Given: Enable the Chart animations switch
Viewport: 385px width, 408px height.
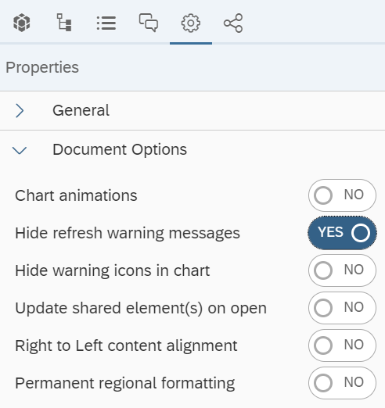Looking at the screenshot, I should pyautogui.click(x=342, y=195).
